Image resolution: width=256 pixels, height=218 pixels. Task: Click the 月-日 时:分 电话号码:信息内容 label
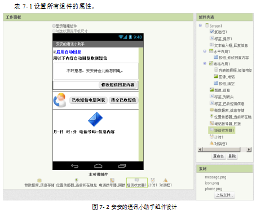[84, 132]
